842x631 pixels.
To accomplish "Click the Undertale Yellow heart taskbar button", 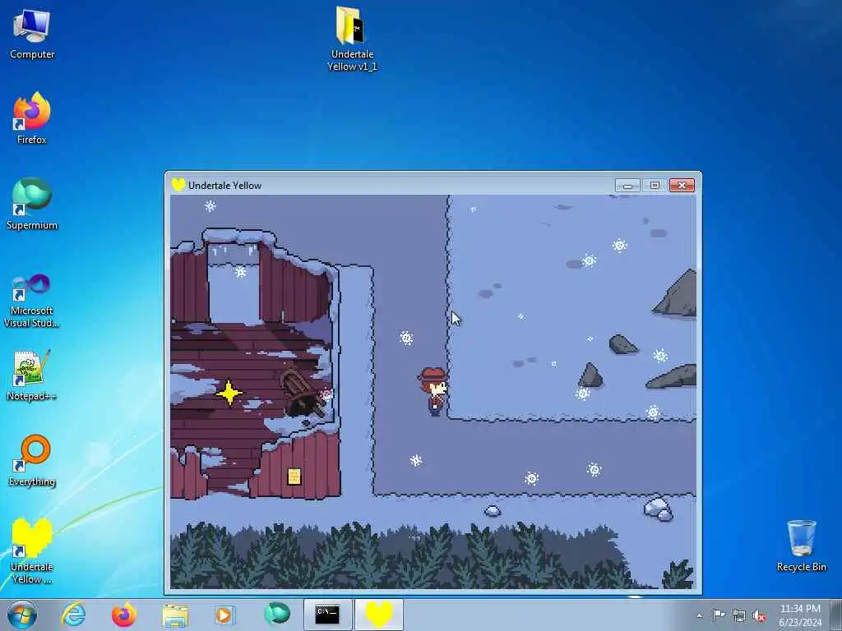I will [x=378, y=615].
